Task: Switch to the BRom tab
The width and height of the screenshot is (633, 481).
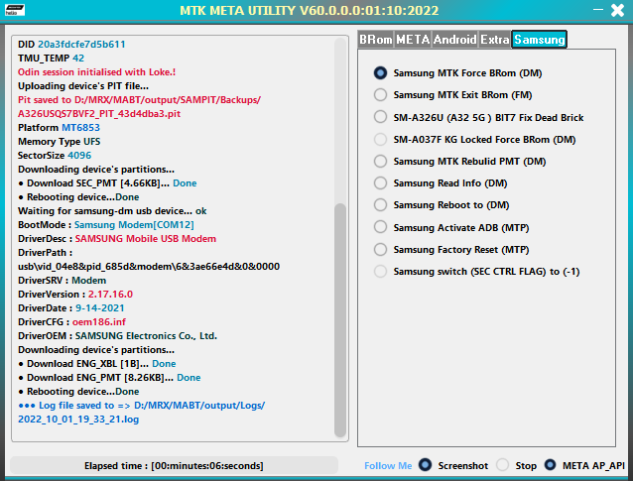Action: click(x=376, y=40)
